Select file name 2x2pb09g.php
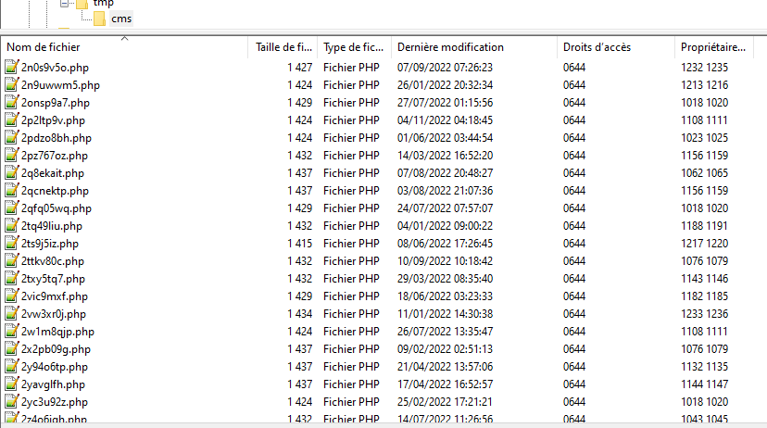Viewport: 767px width, 428px height. (56, 349)
